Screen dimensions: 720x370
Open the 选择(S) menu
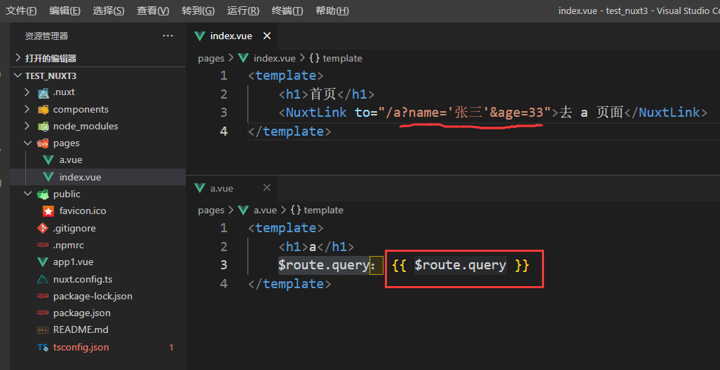[109, 11]
